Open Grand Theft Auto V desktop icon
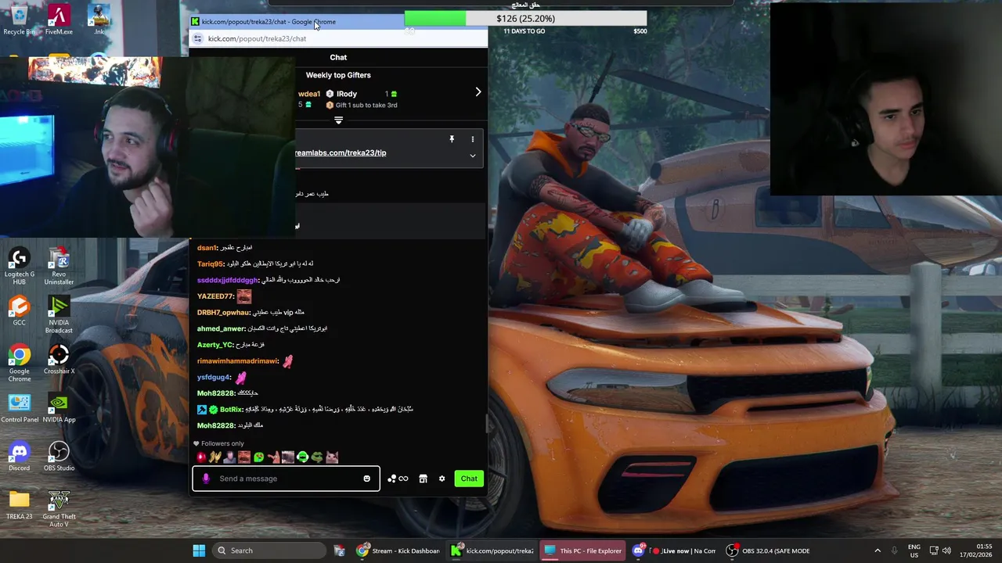This screenshot has width=1002, height=563. click(59, 508)
